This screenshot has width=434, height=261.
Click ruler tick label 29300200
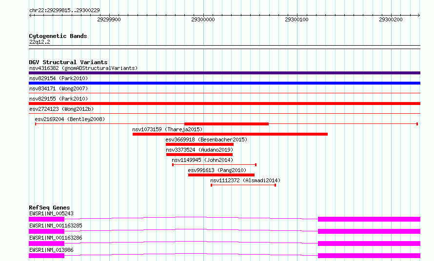tap(391, 19)
